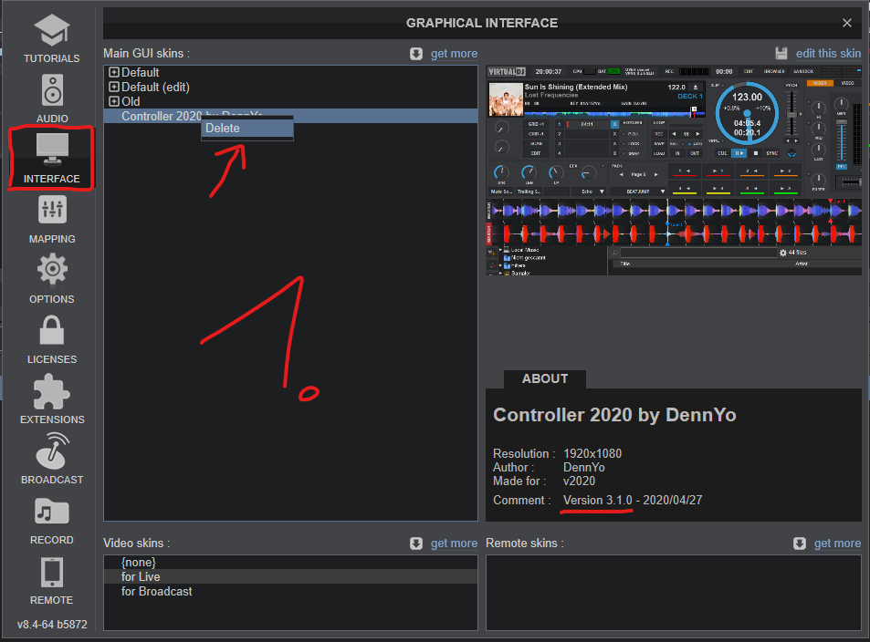This screenshot has width=870, height=642.
Task: Select for Broadcast video skin
Action: tap(290, 591)
